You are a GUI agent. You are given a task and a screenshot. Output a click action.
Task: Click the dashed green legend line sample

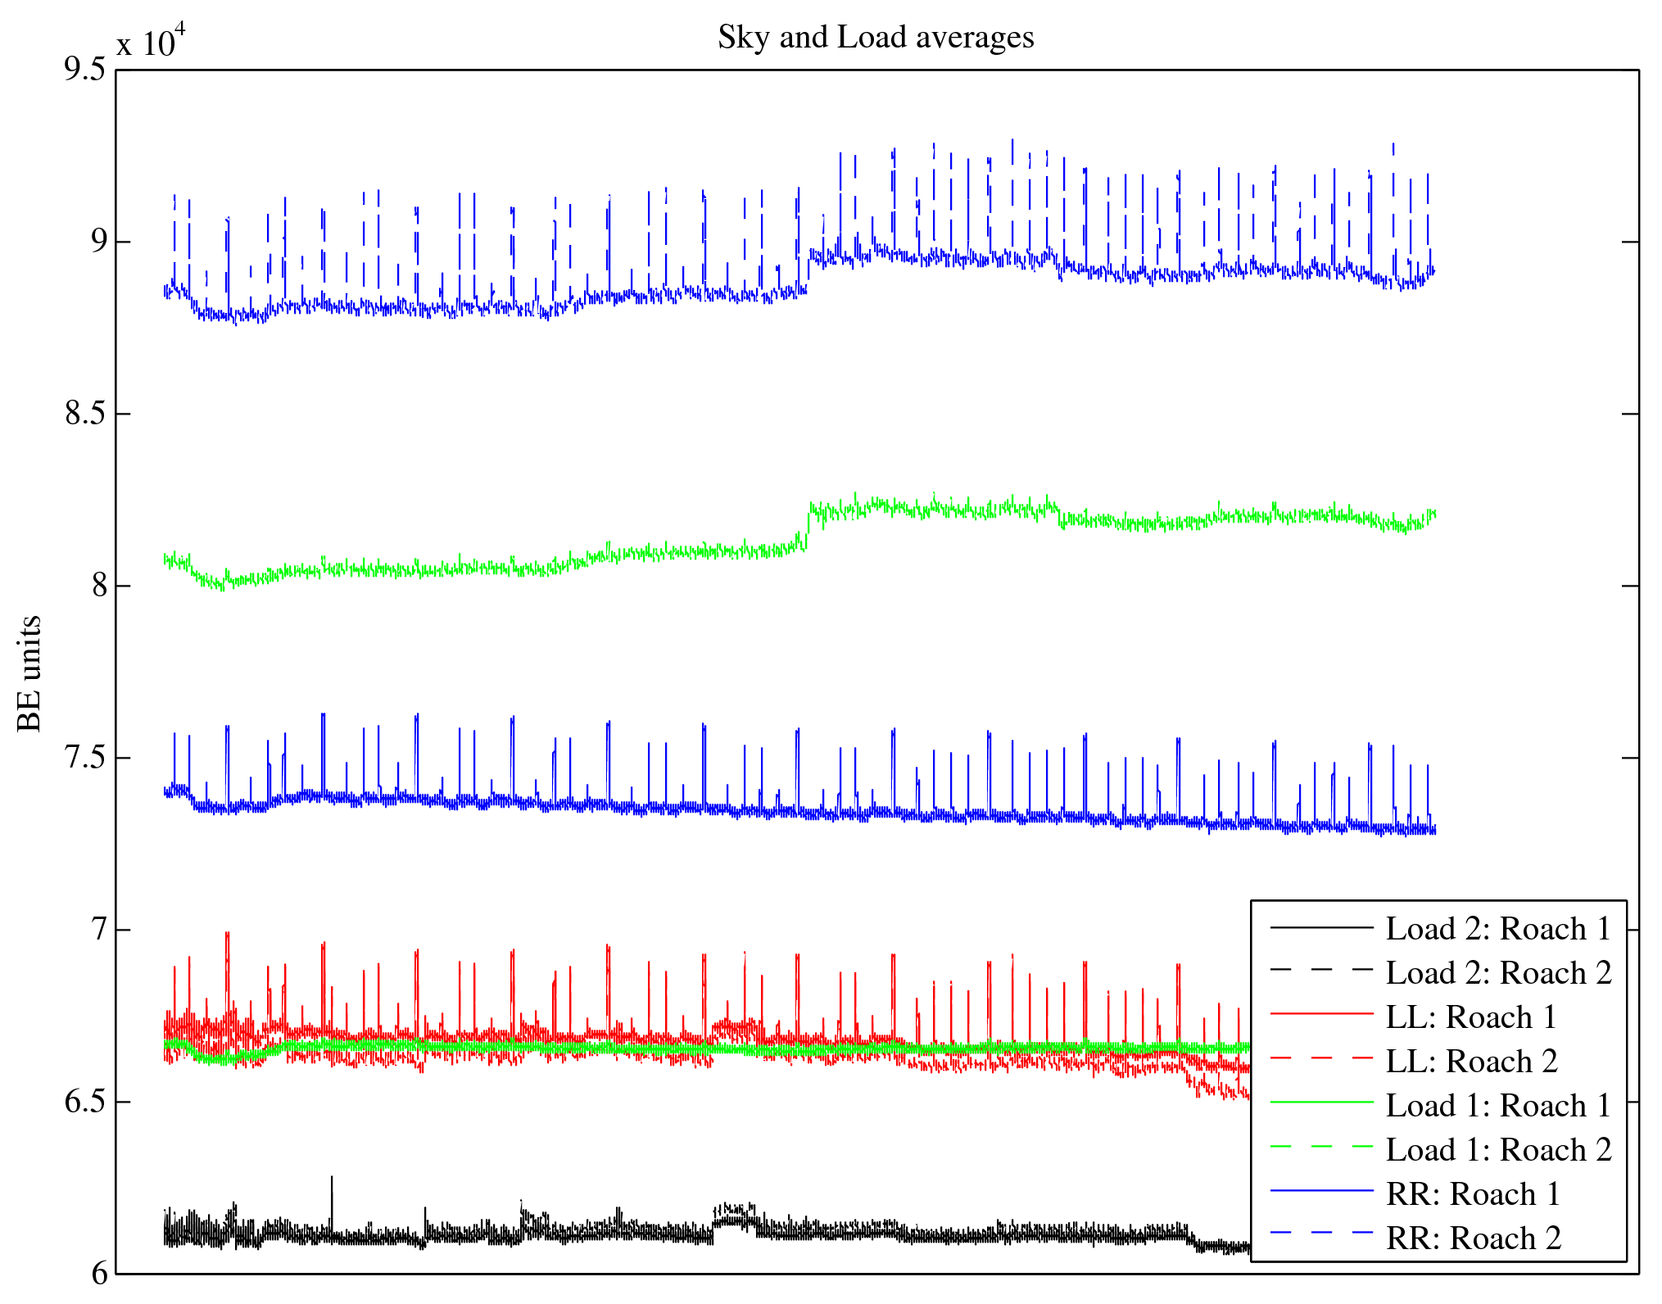click(x=1321, y=1147)
